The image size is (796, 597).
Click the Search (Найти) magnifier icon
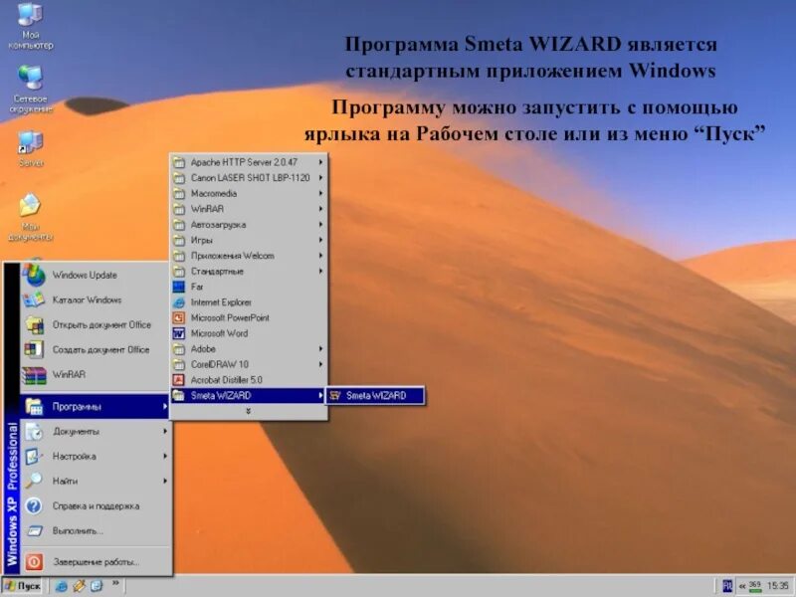point(34,481)
